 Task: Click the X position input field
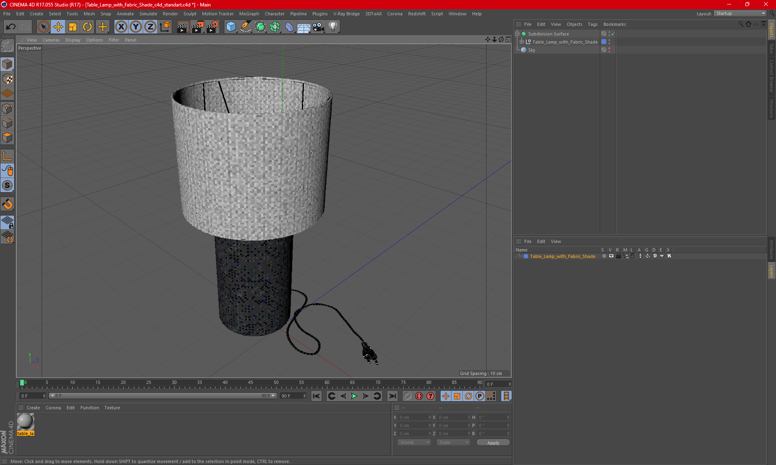coord(415,417)
